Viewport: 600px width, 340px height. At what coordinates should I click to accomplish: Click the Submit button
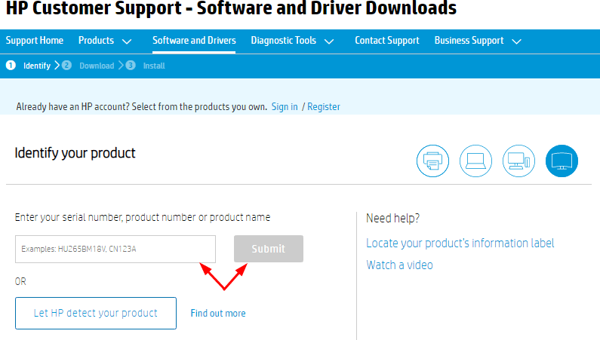(x=269, y=249)
